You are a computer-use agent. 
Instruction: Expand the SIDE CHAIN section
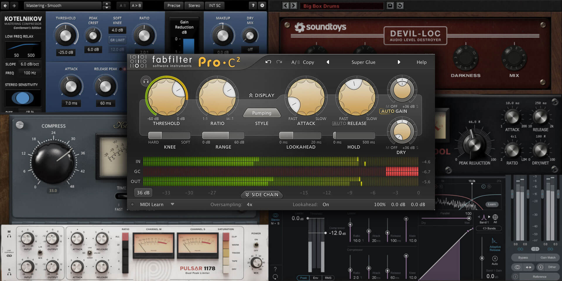(x=262, y=195)
